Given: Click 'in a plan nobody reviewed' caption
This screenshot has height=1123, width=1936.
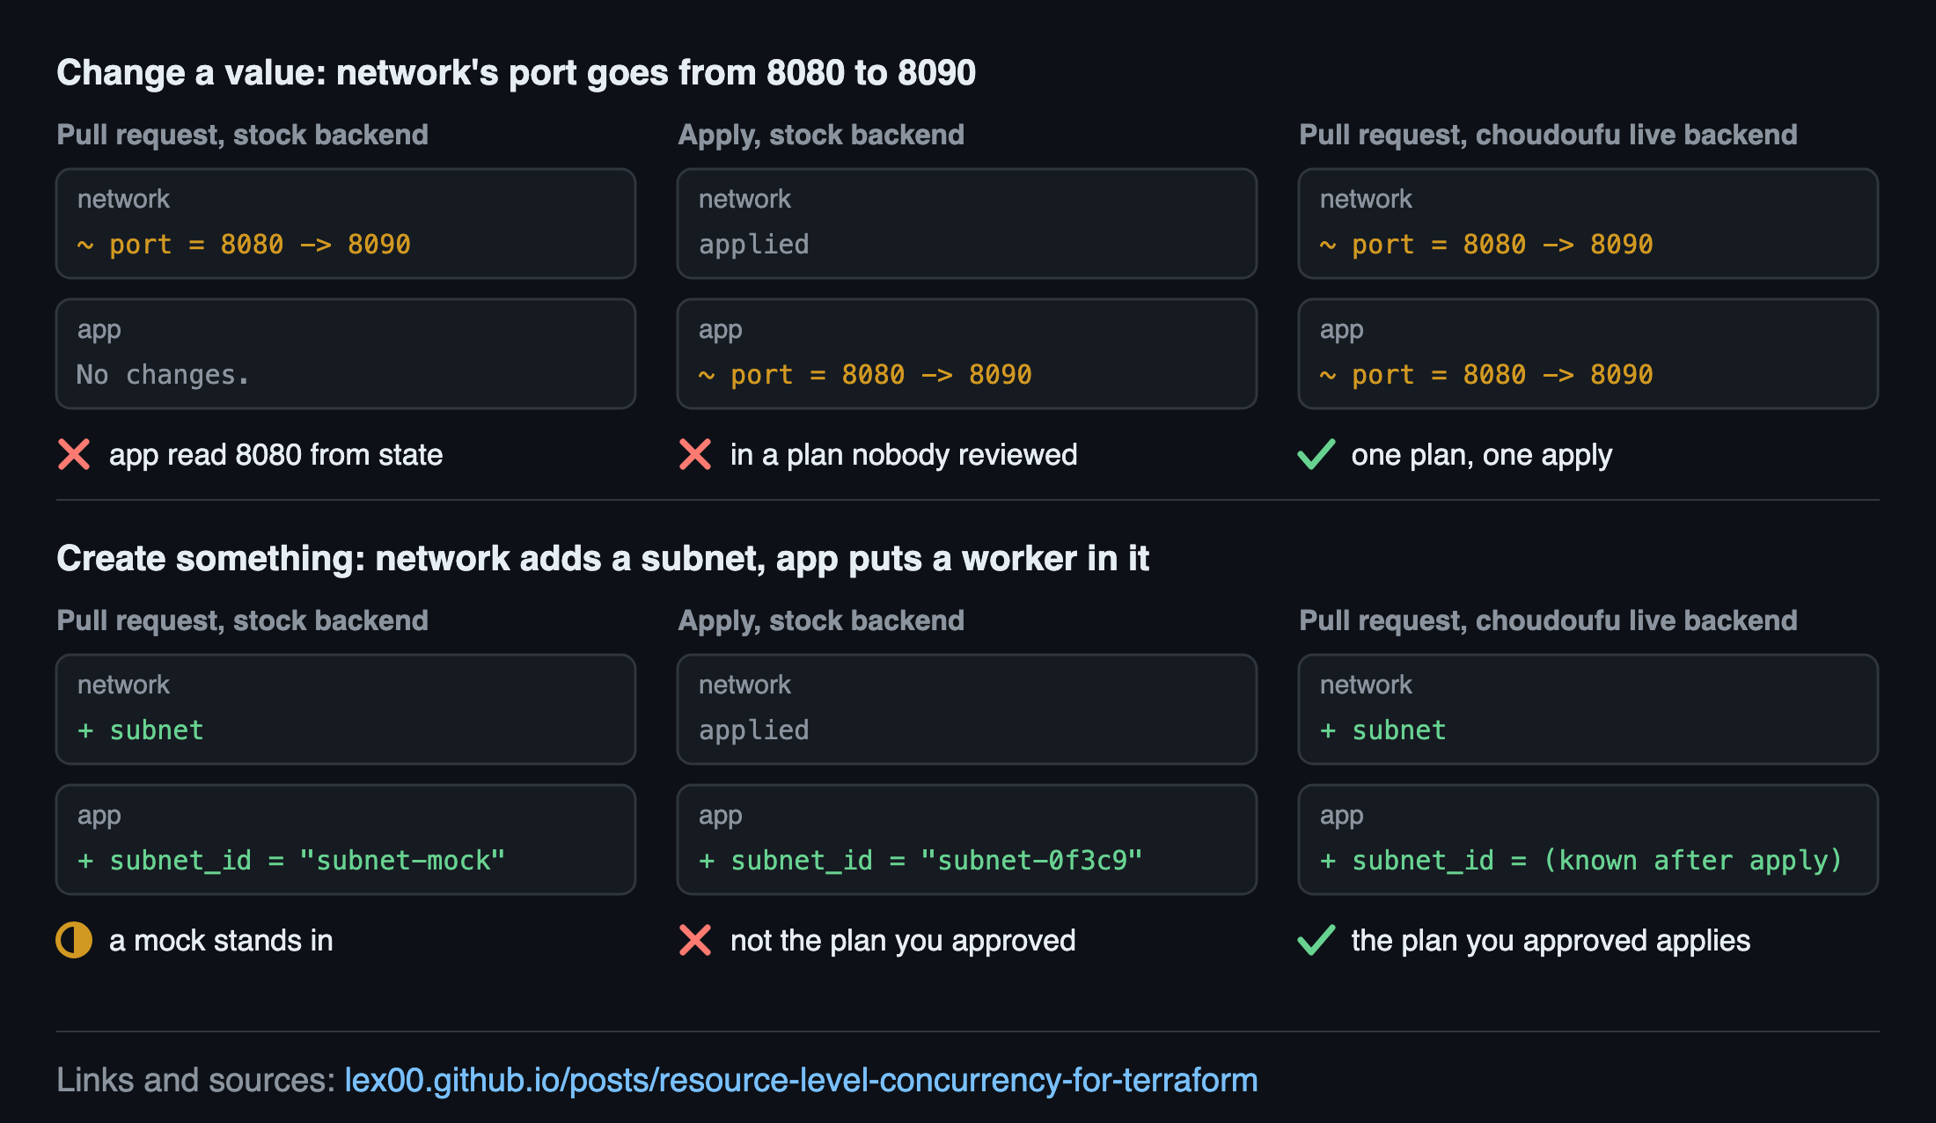Looking at the screenshot, I should [x=904, y=455].
